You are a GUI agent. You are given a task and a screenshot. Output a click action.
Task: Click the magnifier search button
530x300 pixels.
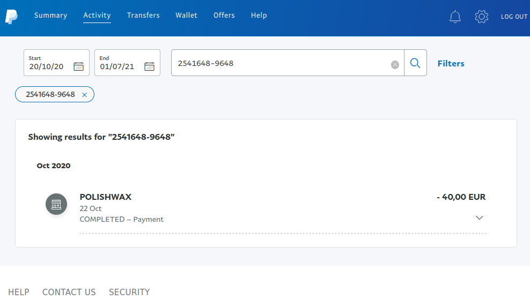point(415,63)
